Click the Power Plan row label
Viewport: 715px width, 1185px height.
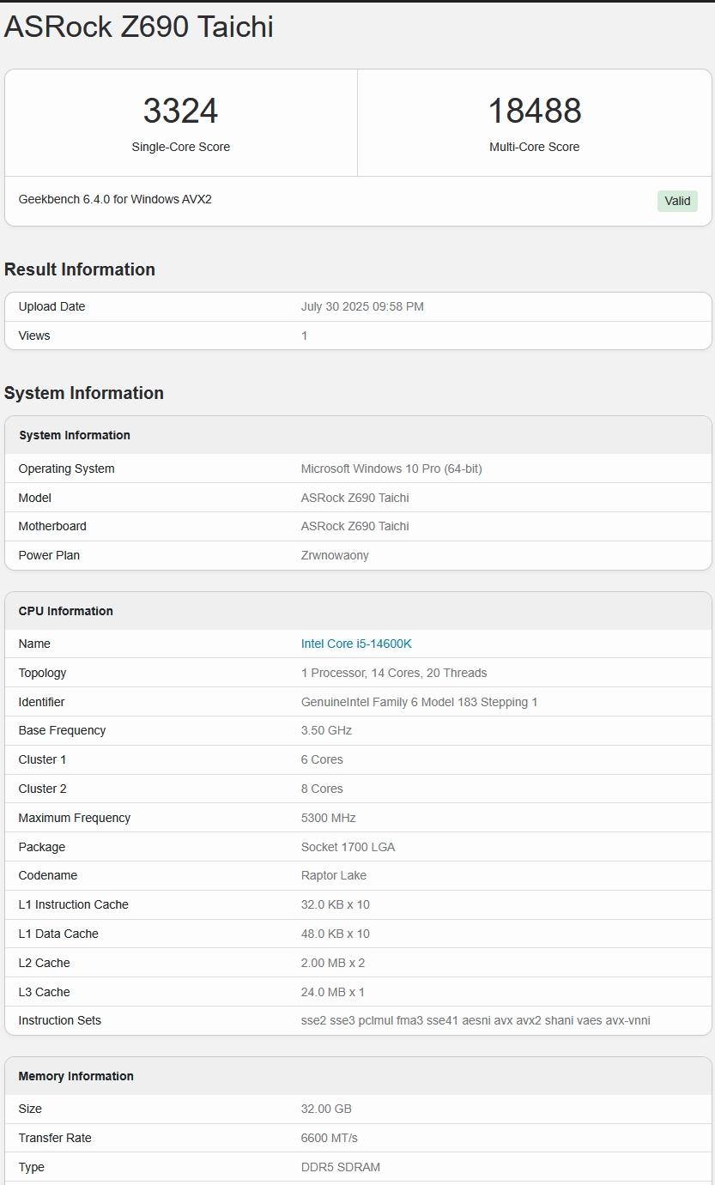coord(49,555)
